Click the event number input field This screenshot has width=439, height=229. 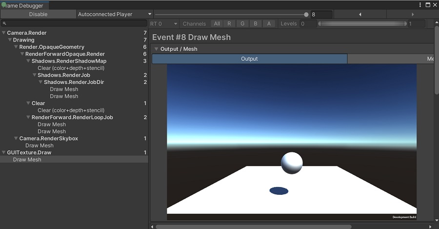[x=321, y=15]
